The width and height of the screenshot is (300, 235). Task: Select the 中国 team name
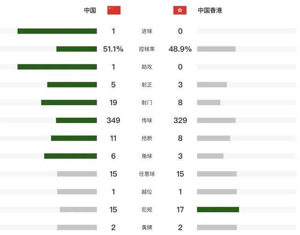(x=90, y=10)
